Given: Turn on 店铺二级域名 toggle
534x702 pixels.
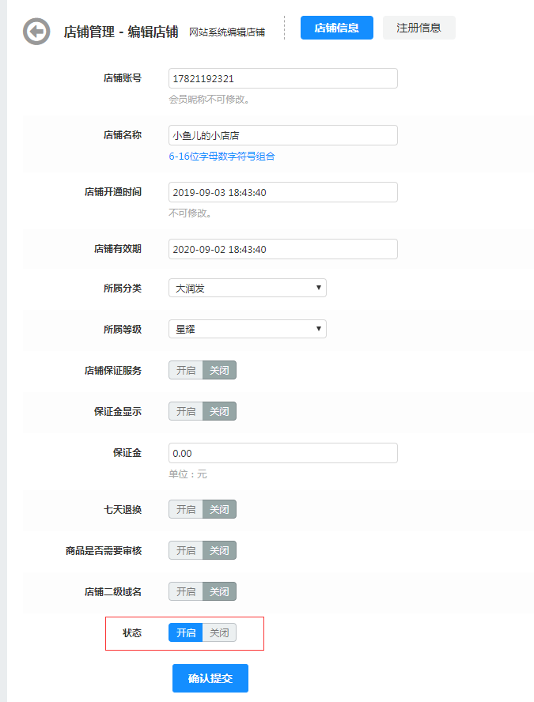Looking at the screenshot, I should pos(186,591).
